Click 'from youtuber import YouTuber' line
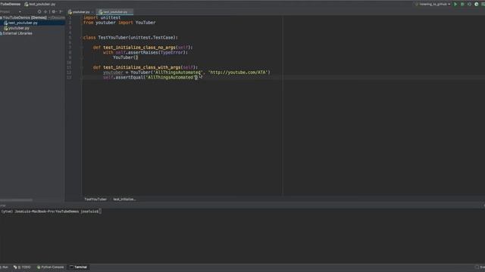 [119, 23]
